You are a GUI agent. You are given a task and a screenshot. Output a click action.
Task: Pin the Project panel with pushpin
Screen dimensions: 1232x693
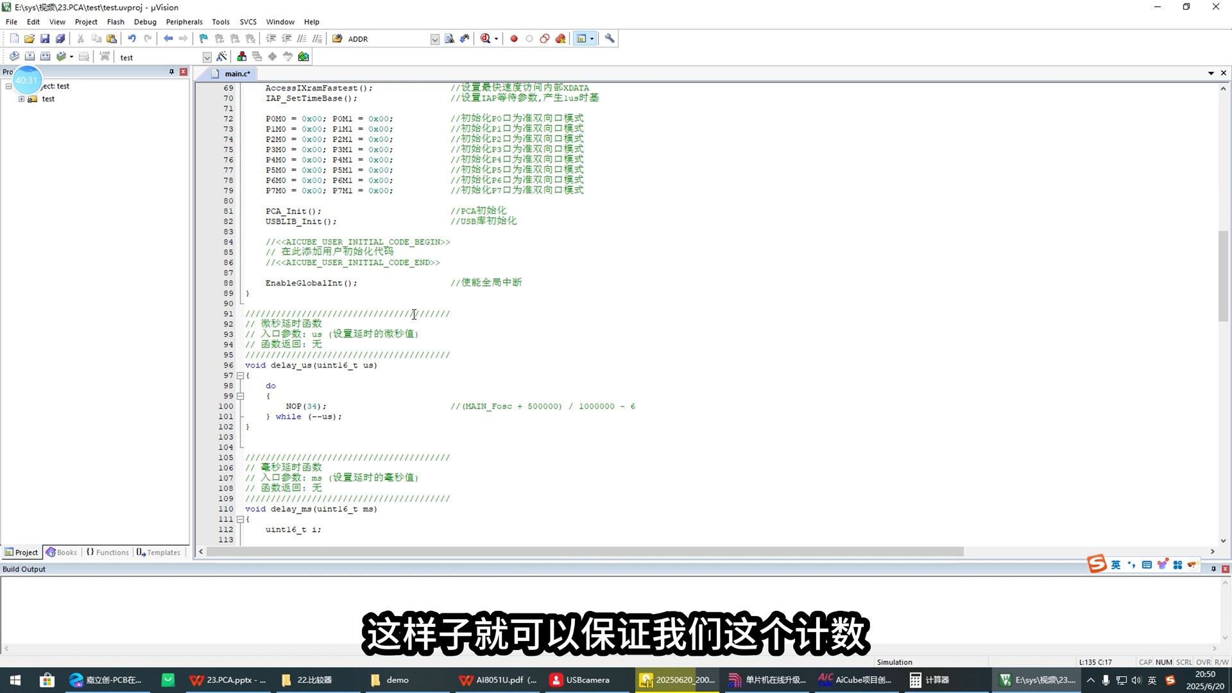[171, 72]
